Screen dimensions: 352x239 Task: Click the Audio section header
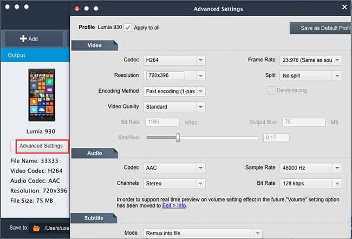pyautogui.click(x=95, y=153)
